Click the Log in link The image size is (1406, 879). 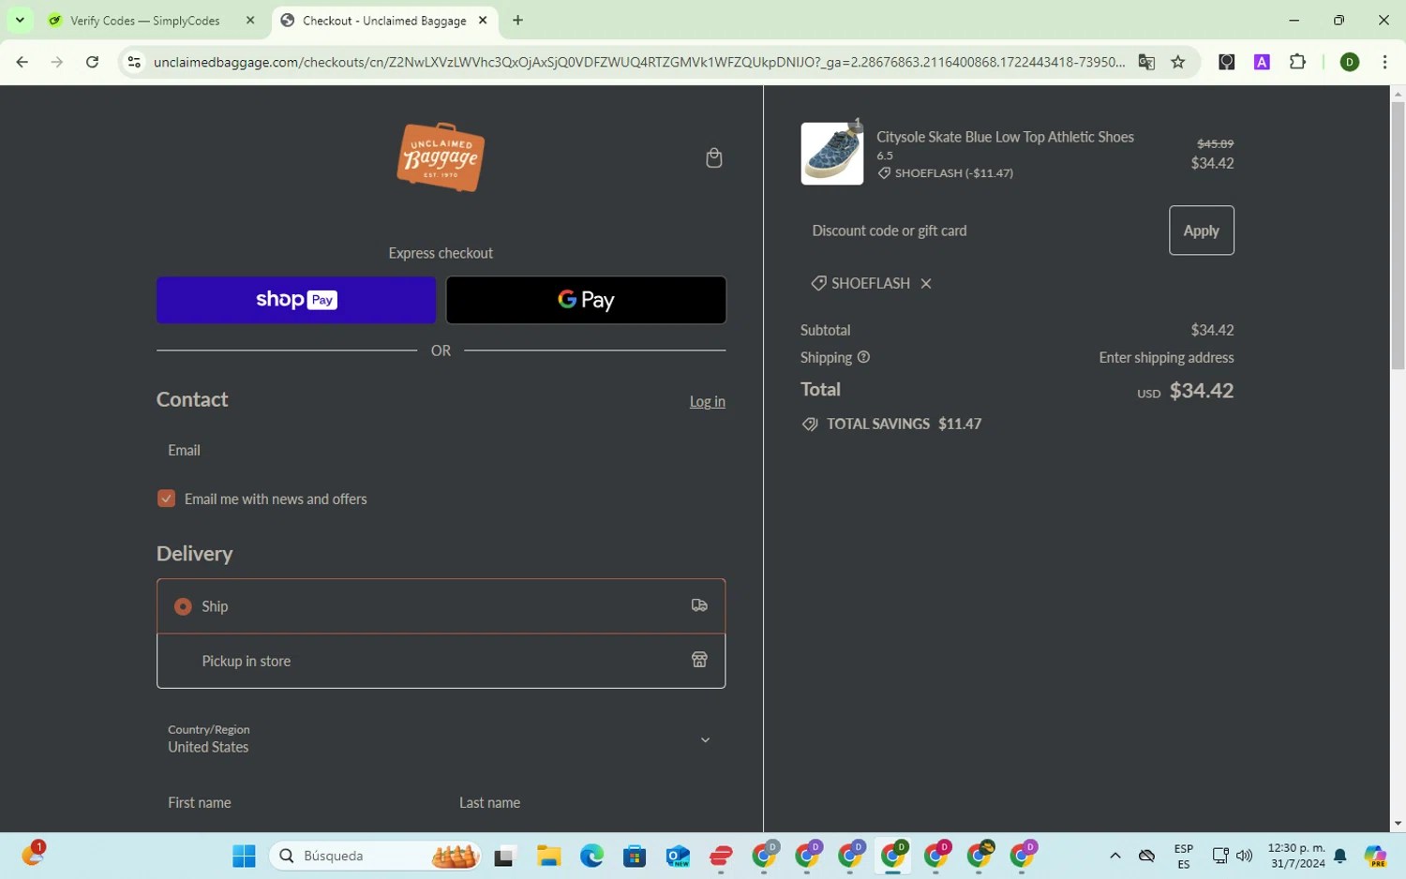[x=708, y=401]
